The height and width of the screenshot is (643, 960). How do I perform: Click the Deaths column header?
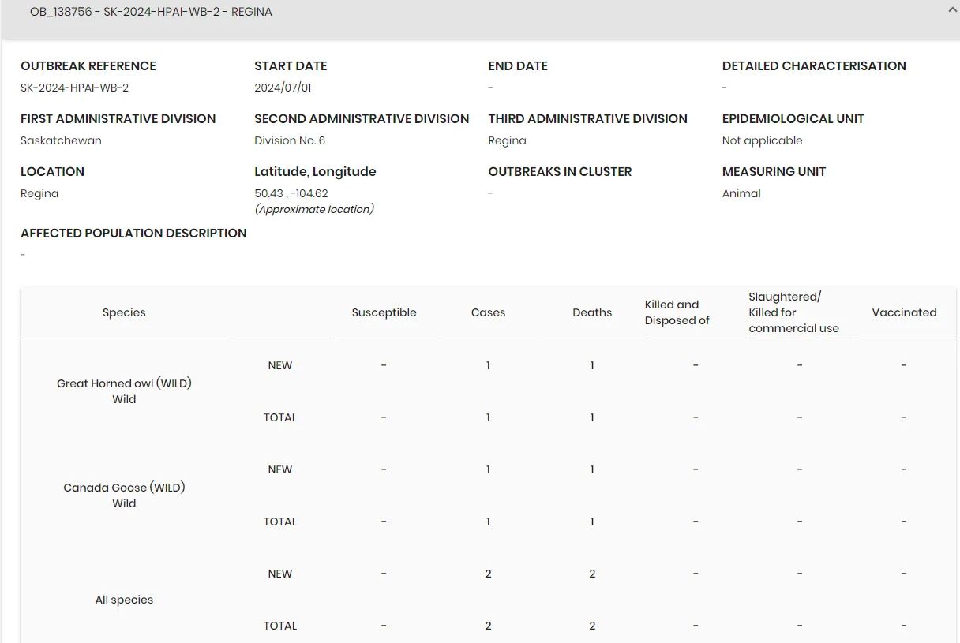pos(592,312)
